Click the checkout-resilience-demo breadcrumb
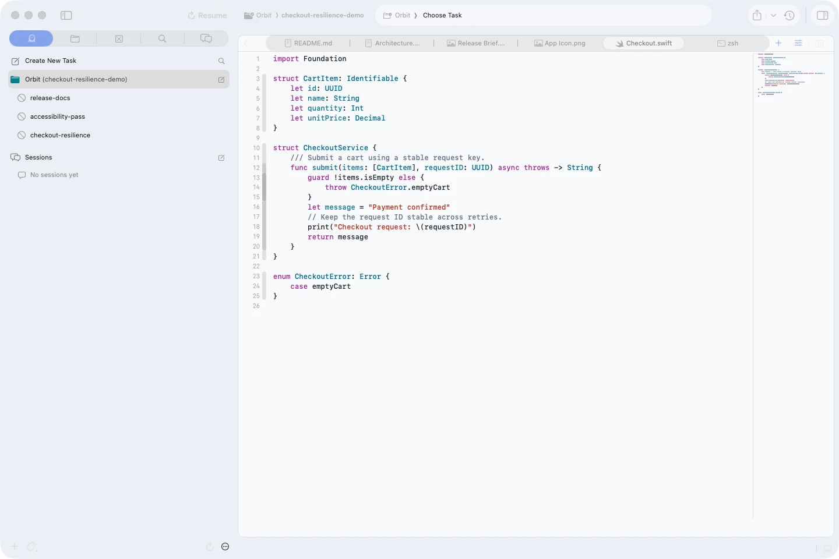 [x=323, y=15]
